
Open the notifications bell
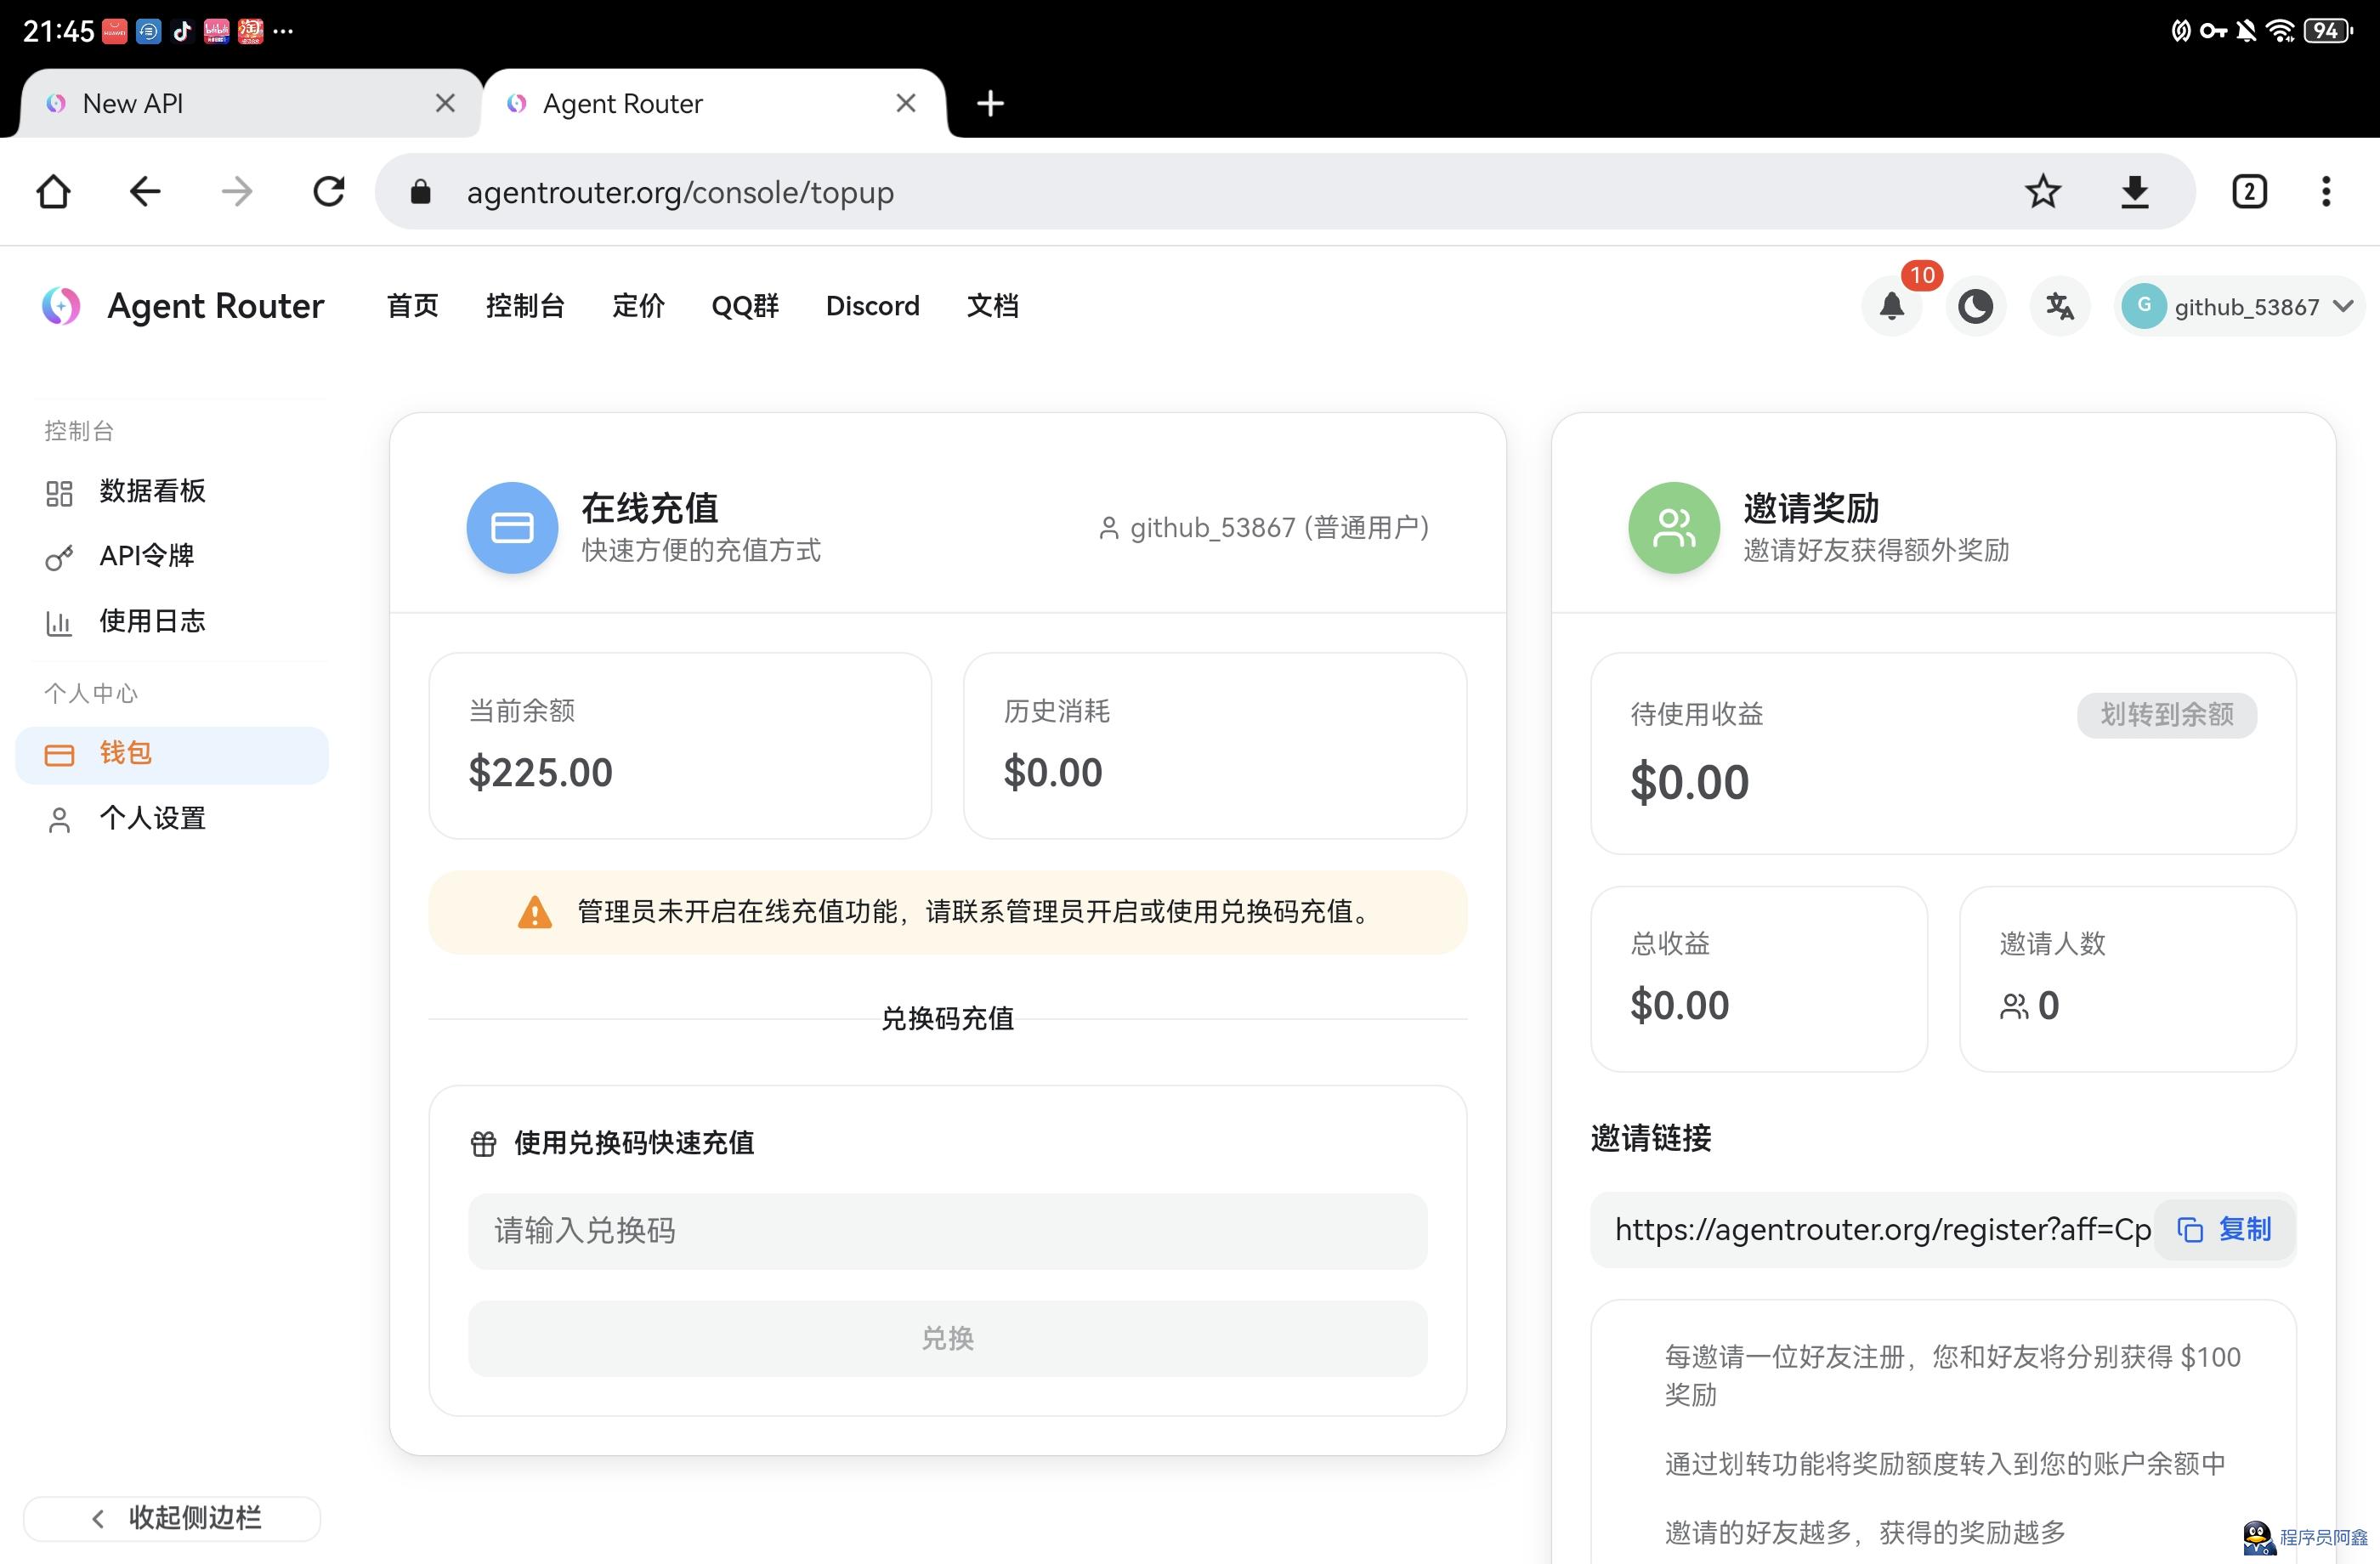click(1893, 306)
